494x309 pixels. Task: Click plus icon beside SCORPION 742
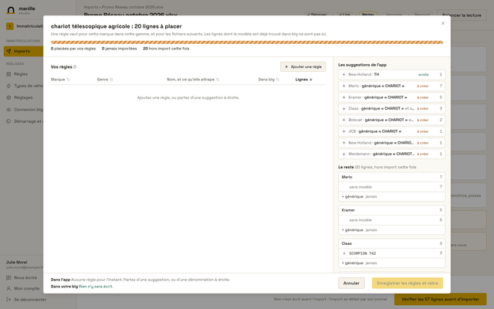344,253
